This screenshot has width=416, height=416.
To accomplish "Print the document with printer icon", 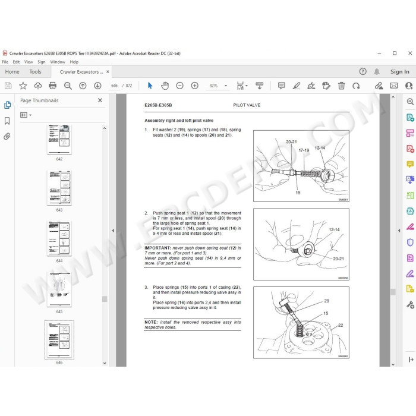I will click(53, 86).
